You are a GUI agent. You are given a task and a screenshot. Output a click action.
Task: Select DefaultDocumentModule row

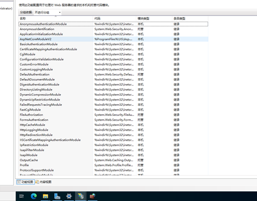(x=113, y=79)
